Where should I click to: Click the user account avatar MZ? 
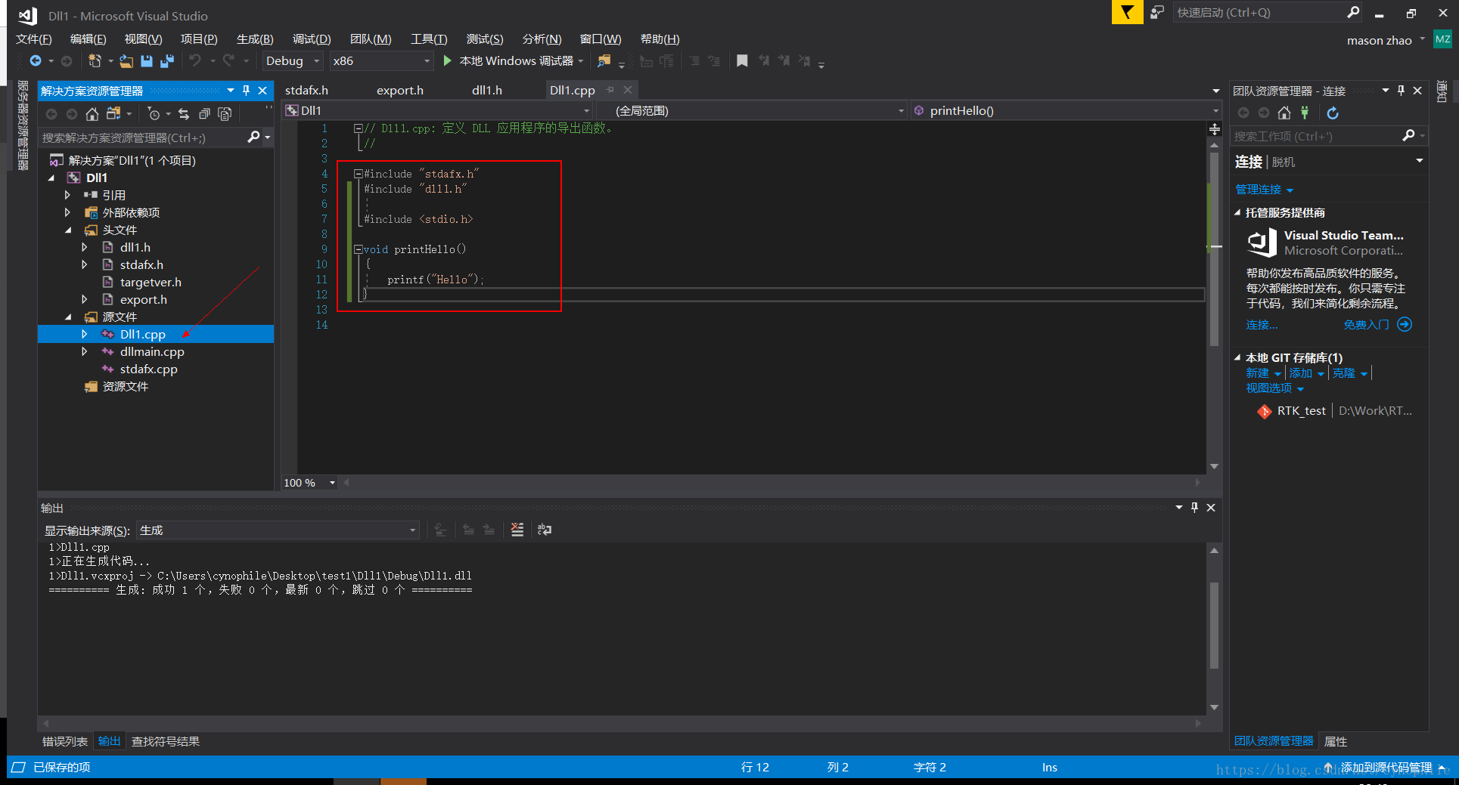[1442, 39]
